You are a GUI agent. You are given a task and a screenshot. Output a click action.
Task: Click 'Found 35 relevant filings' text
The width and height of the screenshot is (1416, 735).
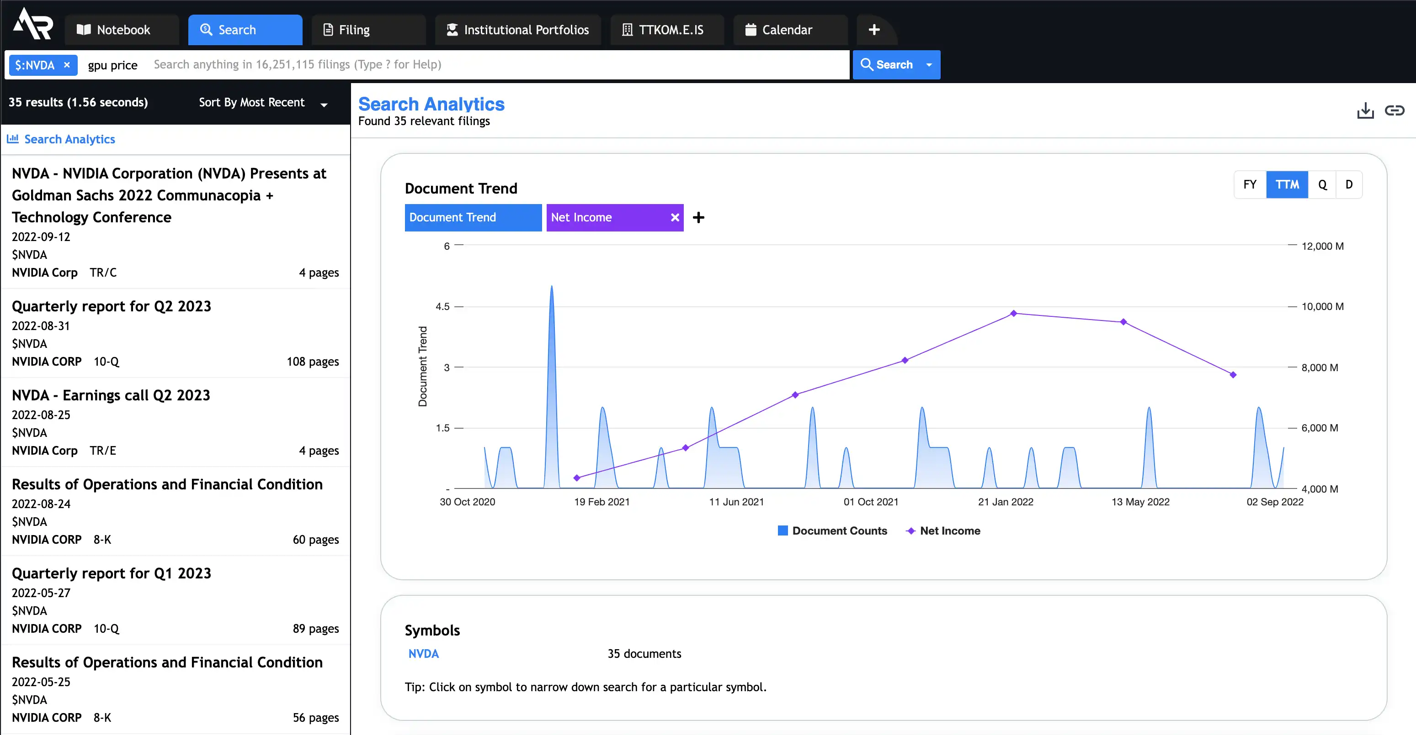(x=424, y=121)
